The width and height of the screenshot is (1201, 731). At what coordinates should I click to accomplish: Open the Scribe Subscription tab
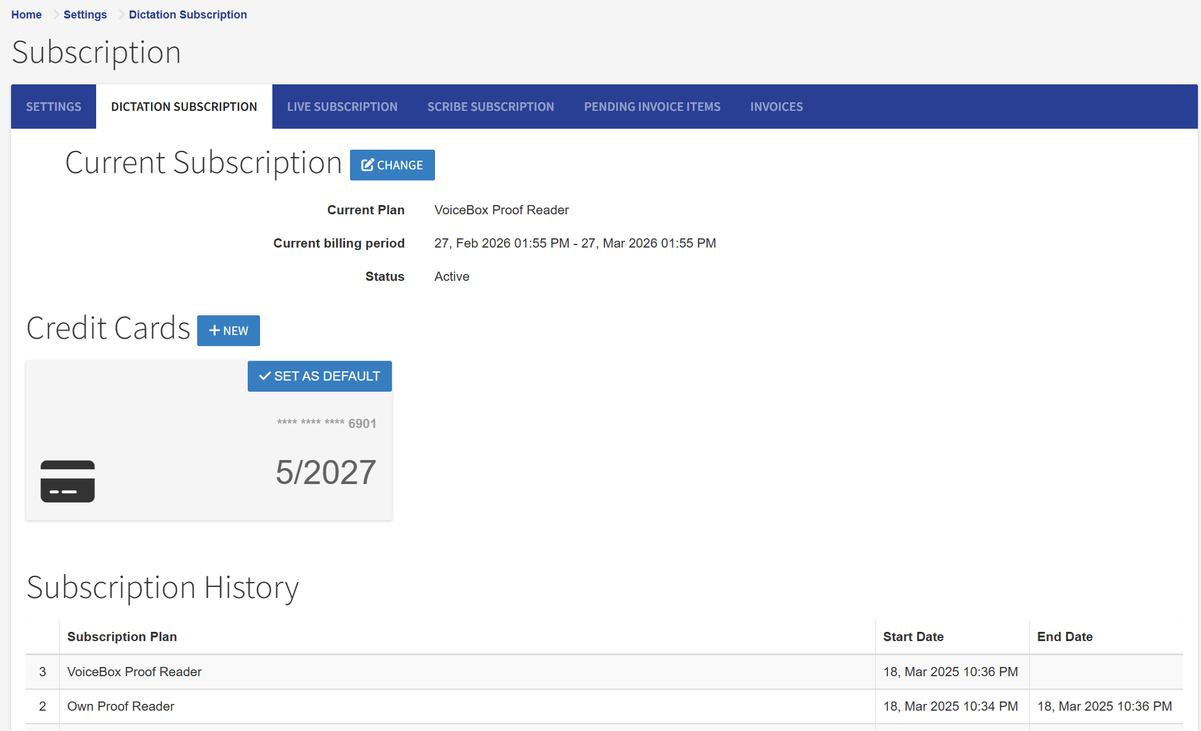[x=491, y=107]
